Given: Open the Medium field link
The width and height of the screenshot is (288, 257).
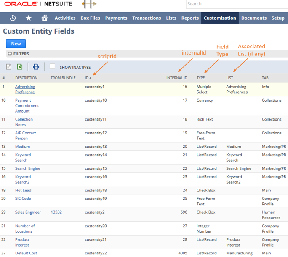Looking at the screenshot, I should click(22, 147).
